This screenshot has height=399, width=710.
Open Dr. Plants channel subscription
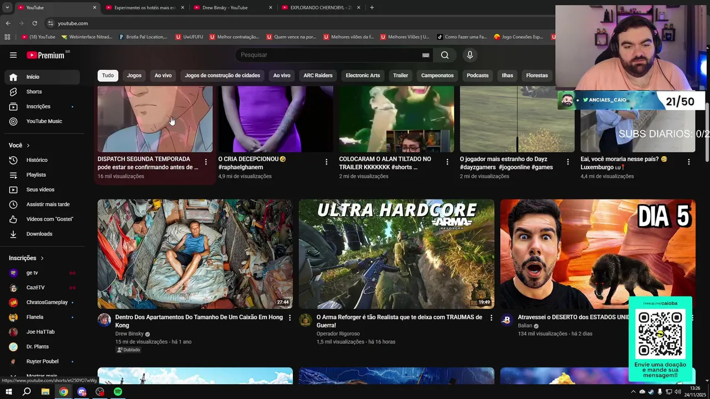(42, 346)
